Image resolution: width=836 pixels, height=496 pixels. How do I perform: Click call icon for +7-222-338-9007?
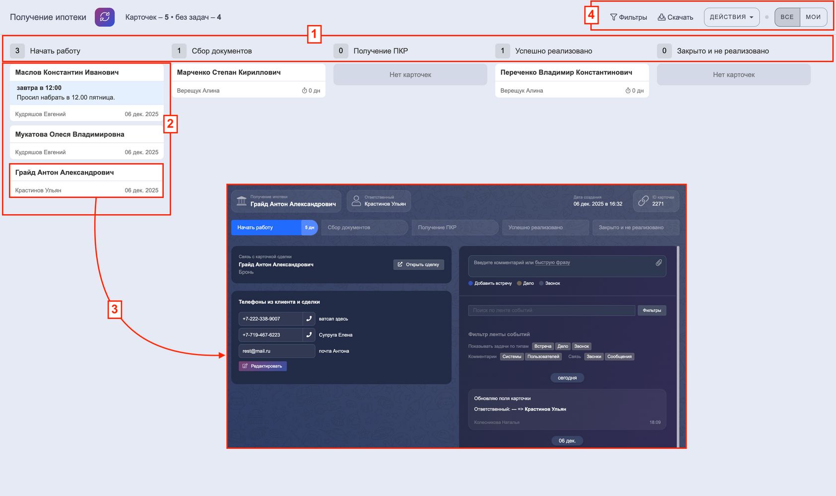309,318
